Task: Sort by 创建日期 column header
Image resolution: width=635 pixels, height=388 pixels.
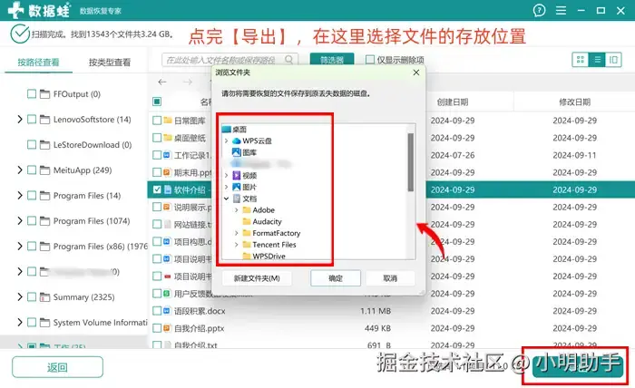Action: tap(453, 102)
